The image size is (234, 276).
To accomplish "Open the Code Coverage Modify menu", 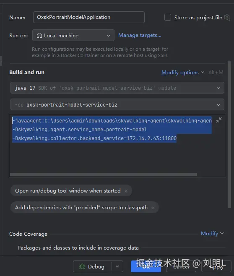I will click(x=212, y=233).
